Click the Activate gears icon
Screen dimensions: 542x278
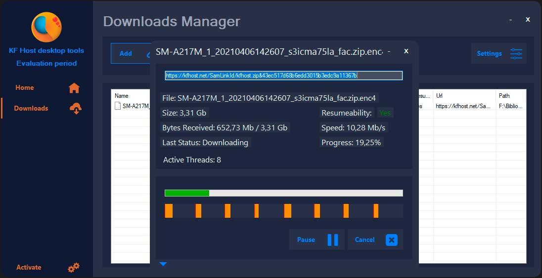[x=74, y=267]
